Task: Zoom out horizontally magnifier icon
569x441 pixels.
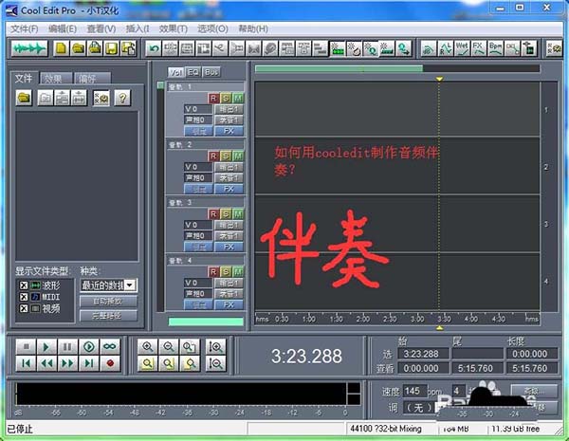Action: pyautogui.click(x=169, y=346)
